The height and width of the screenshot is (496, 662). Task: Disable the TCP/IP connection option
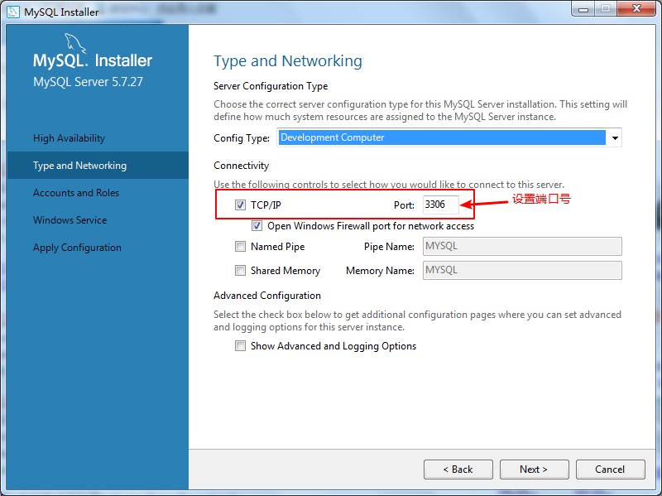[241, 205]
